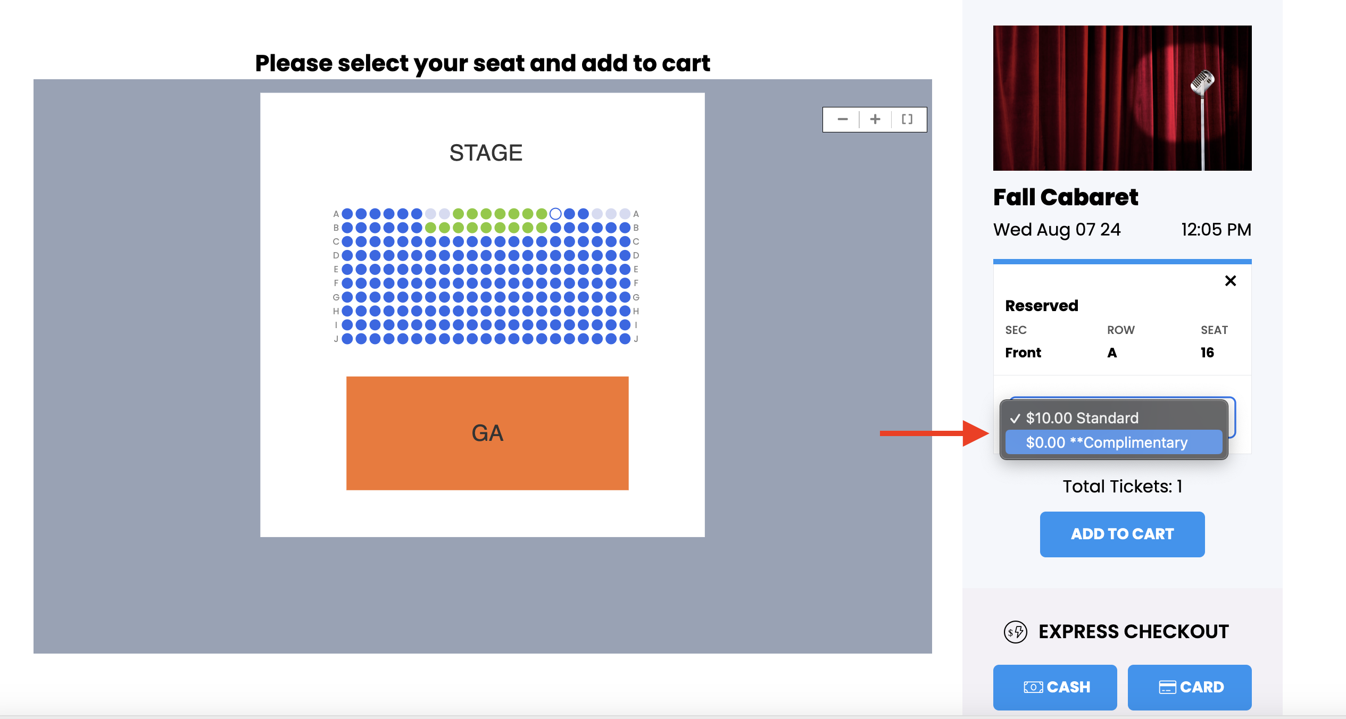Select first blue seat in row A

click(347, 214)
